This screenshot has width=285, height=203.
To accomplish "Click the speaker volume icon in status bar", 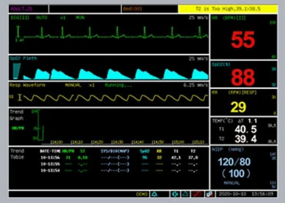I will 175,194.
